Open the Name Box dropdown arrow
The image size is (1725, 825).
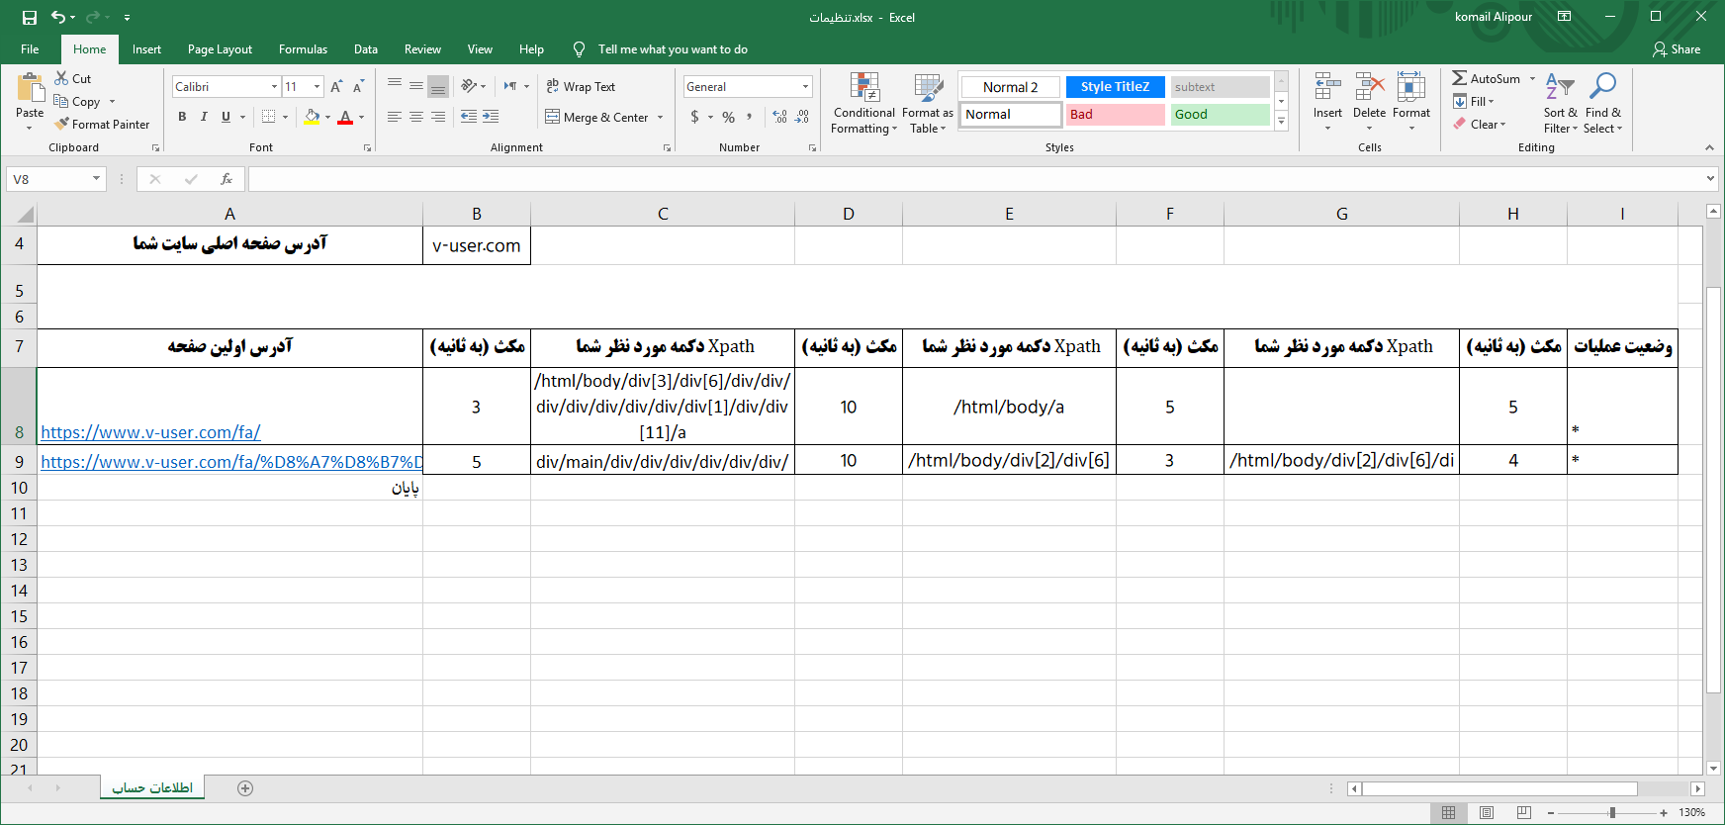click(x=96, y=179)
